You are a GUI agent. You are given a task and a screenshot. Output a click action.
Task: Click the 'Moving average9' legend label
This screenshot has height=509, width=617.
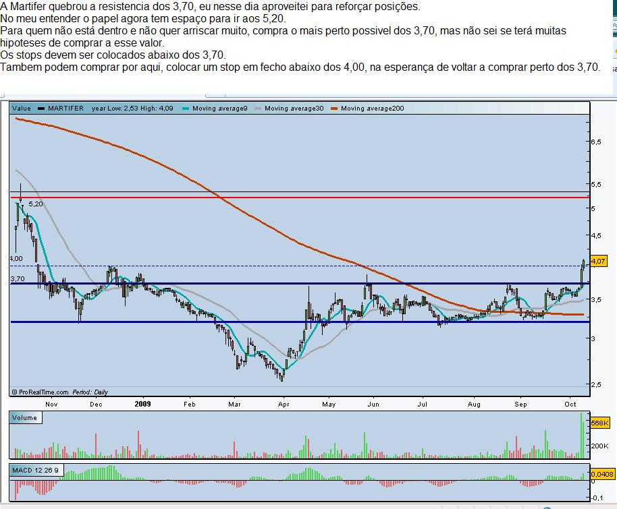pos(219,109)
